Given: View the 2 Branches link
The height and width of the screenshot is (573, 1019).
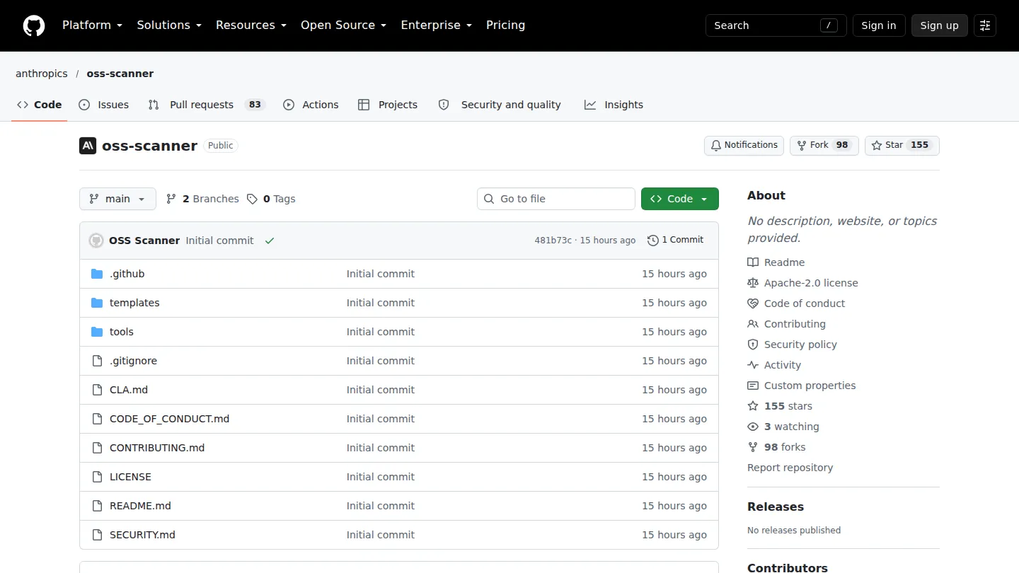Looking at the screenshot, I should point(202,199).
